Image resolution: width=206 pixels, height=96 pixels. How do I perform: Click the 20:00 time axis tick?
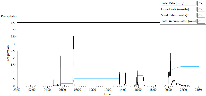(168, 90)
